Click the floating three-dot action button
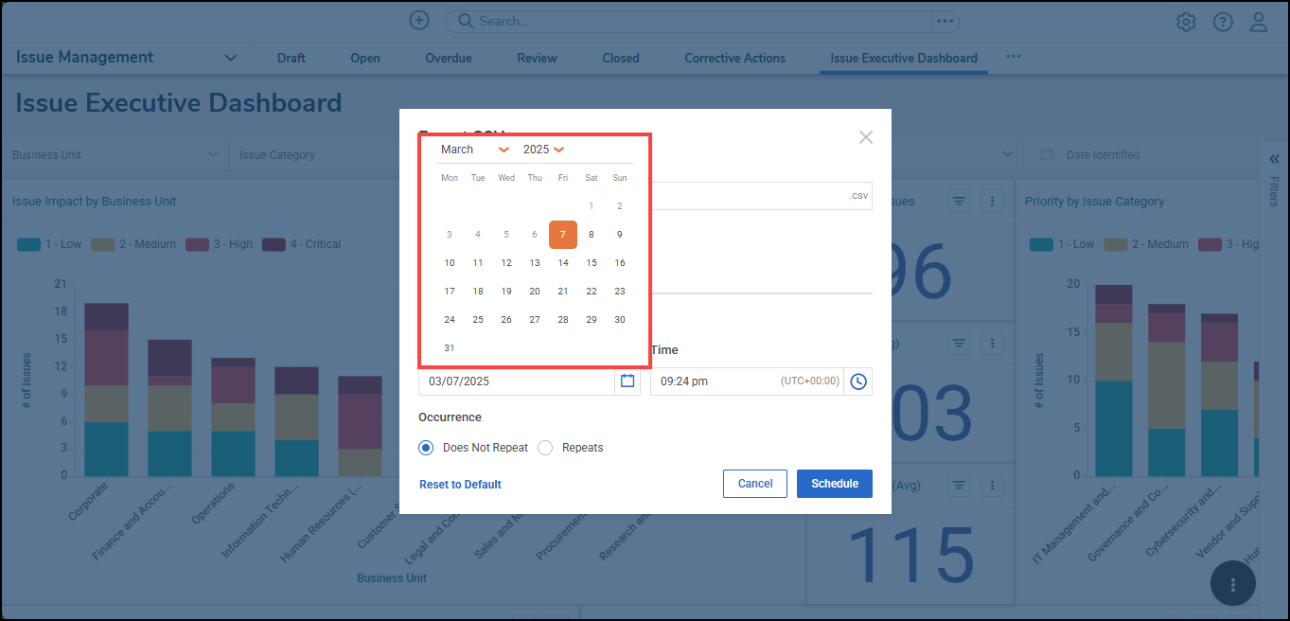Image resolution: width=1290 pixels, height=621 pixels. click(1232, 583)
